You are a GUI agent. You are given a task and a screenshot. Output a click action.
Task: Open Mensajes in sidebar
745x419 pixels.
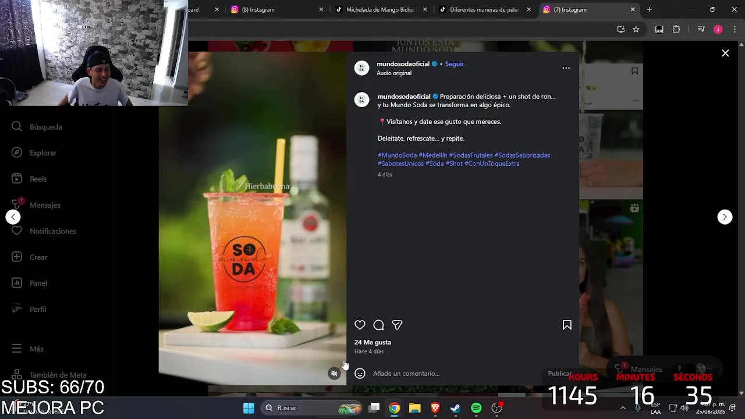(x=36, y=205)
